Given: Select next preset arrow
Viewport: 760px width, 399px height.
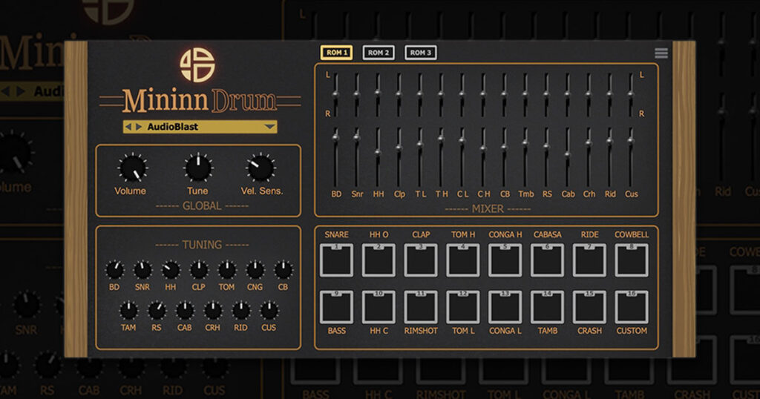Looking at the screenshot, I should click(139, 127).
